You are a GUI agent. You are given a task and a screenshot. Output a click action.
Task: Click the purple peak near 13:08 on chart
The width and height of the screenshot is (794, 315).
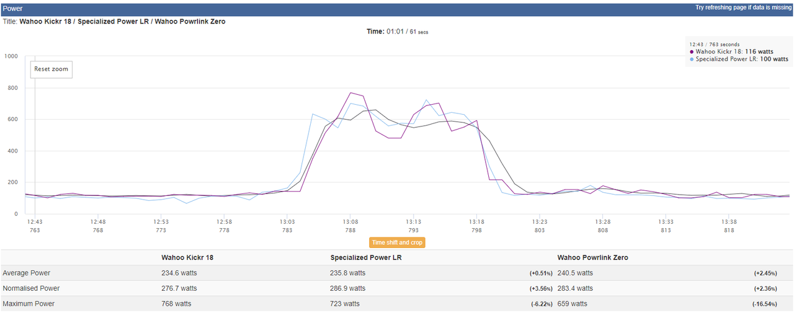click(350, 93)
